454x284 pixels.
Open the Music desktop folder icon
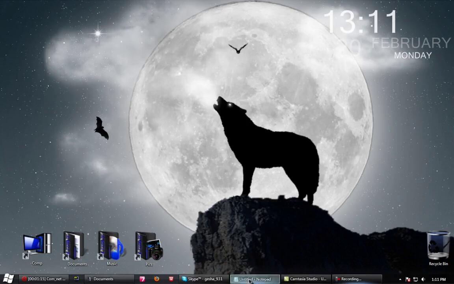coord(111,247)
